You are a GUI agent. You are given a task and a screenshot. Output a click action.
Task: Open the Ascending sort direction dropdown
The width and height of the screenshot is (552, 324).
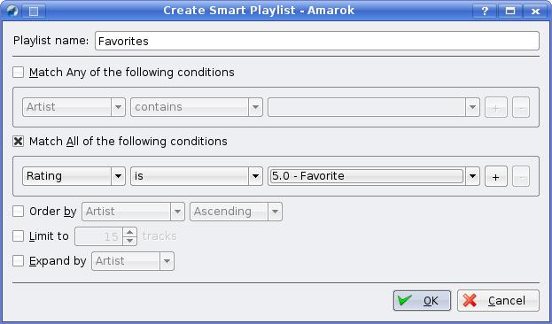[236, 212]
